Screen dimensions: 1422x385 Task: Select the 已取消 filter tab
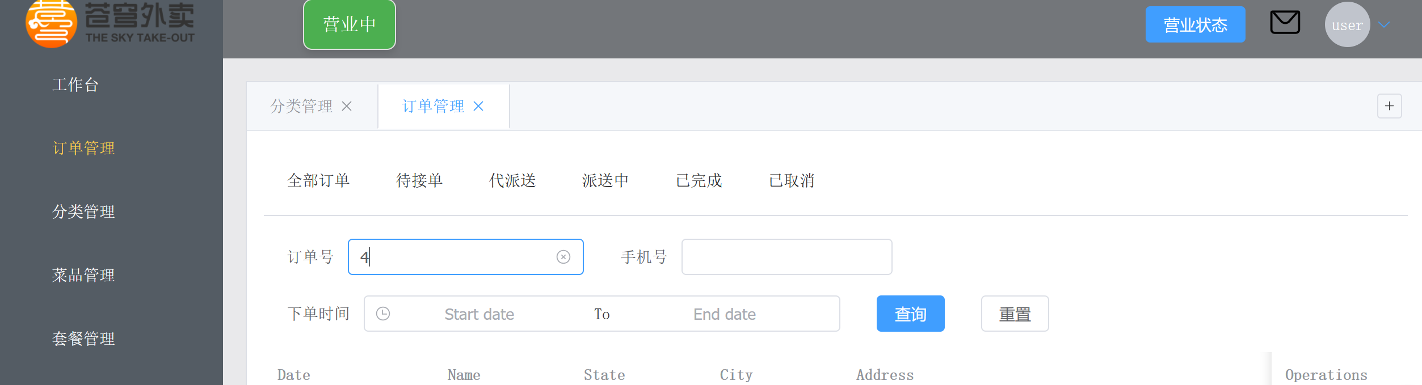[792, 180]
